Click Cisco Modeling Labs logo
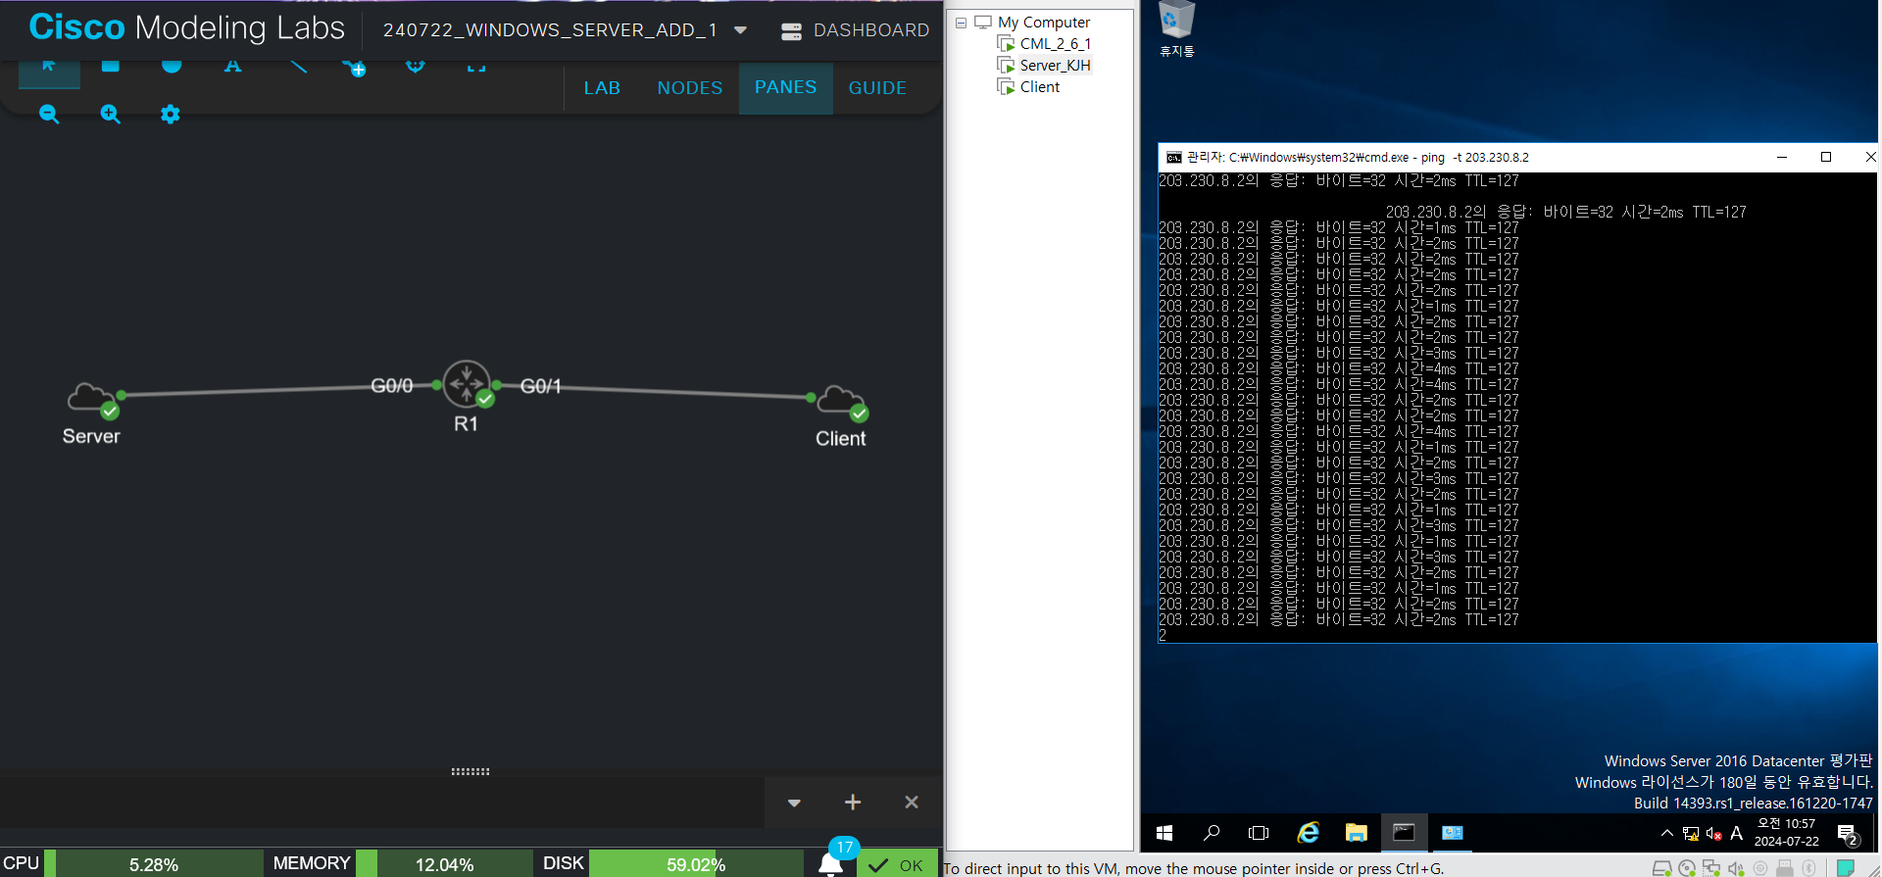 [186, 27]
